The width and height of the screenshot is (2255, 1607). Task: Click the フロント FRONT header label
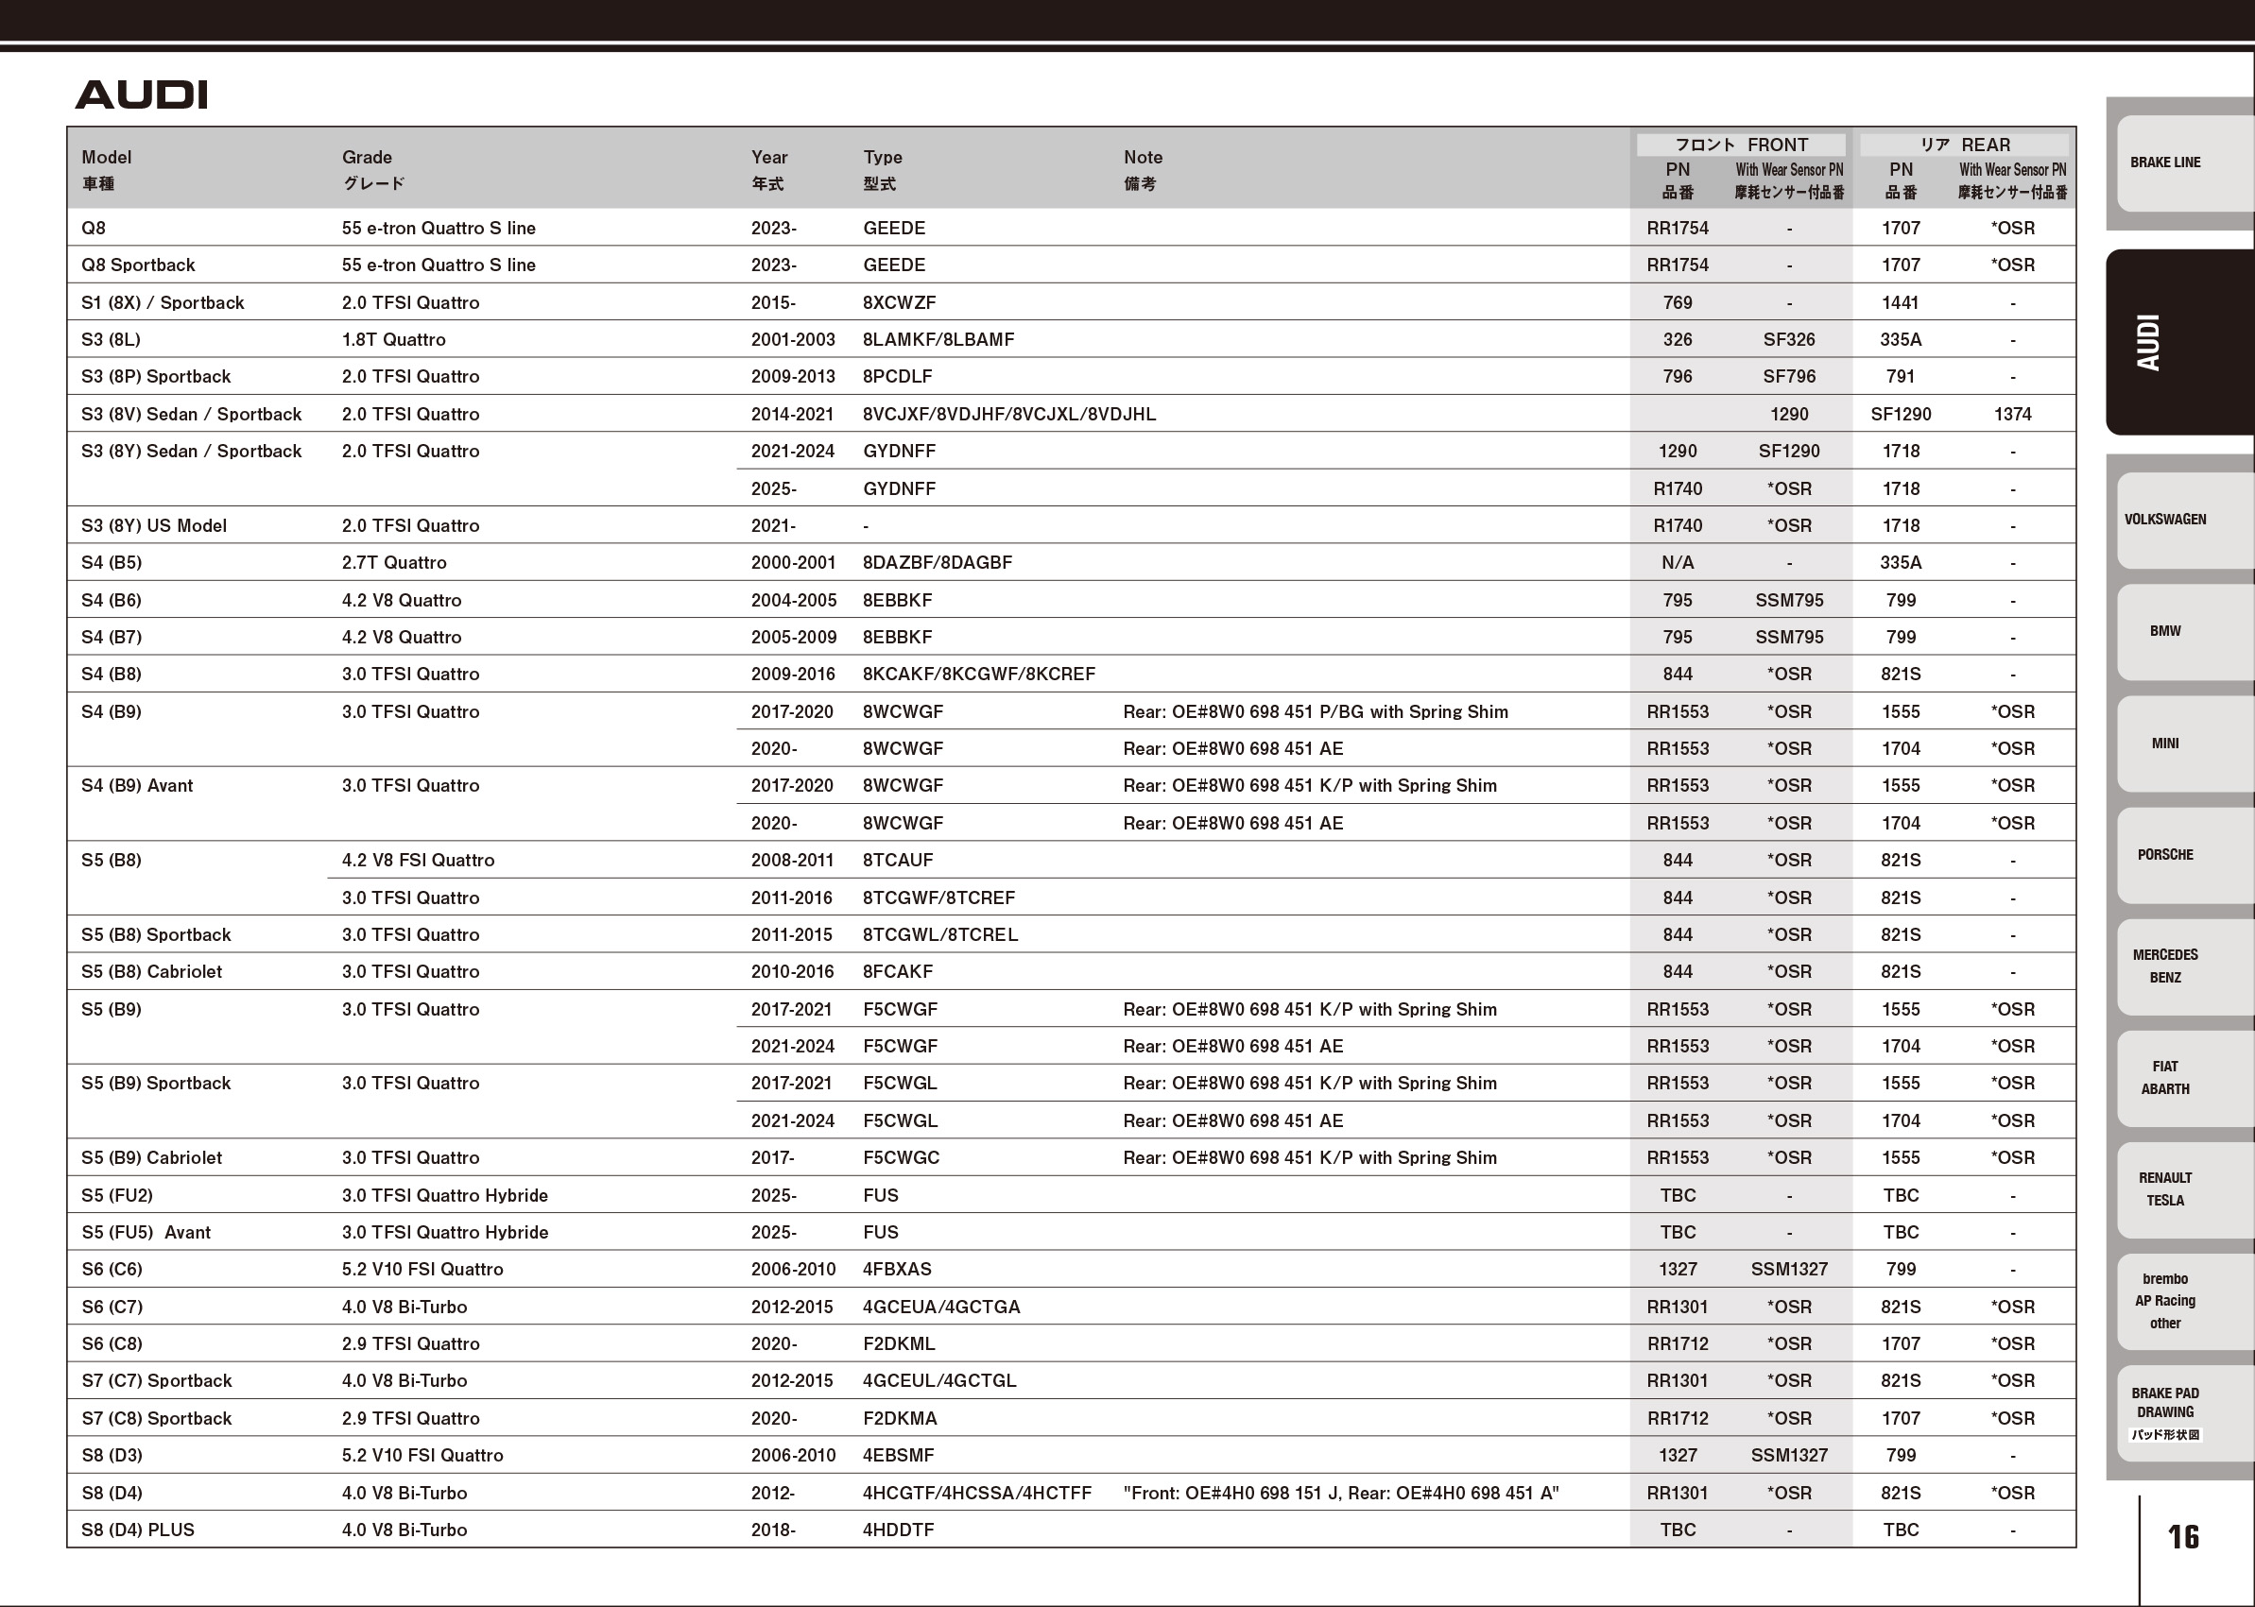(x=1740, y=145)
